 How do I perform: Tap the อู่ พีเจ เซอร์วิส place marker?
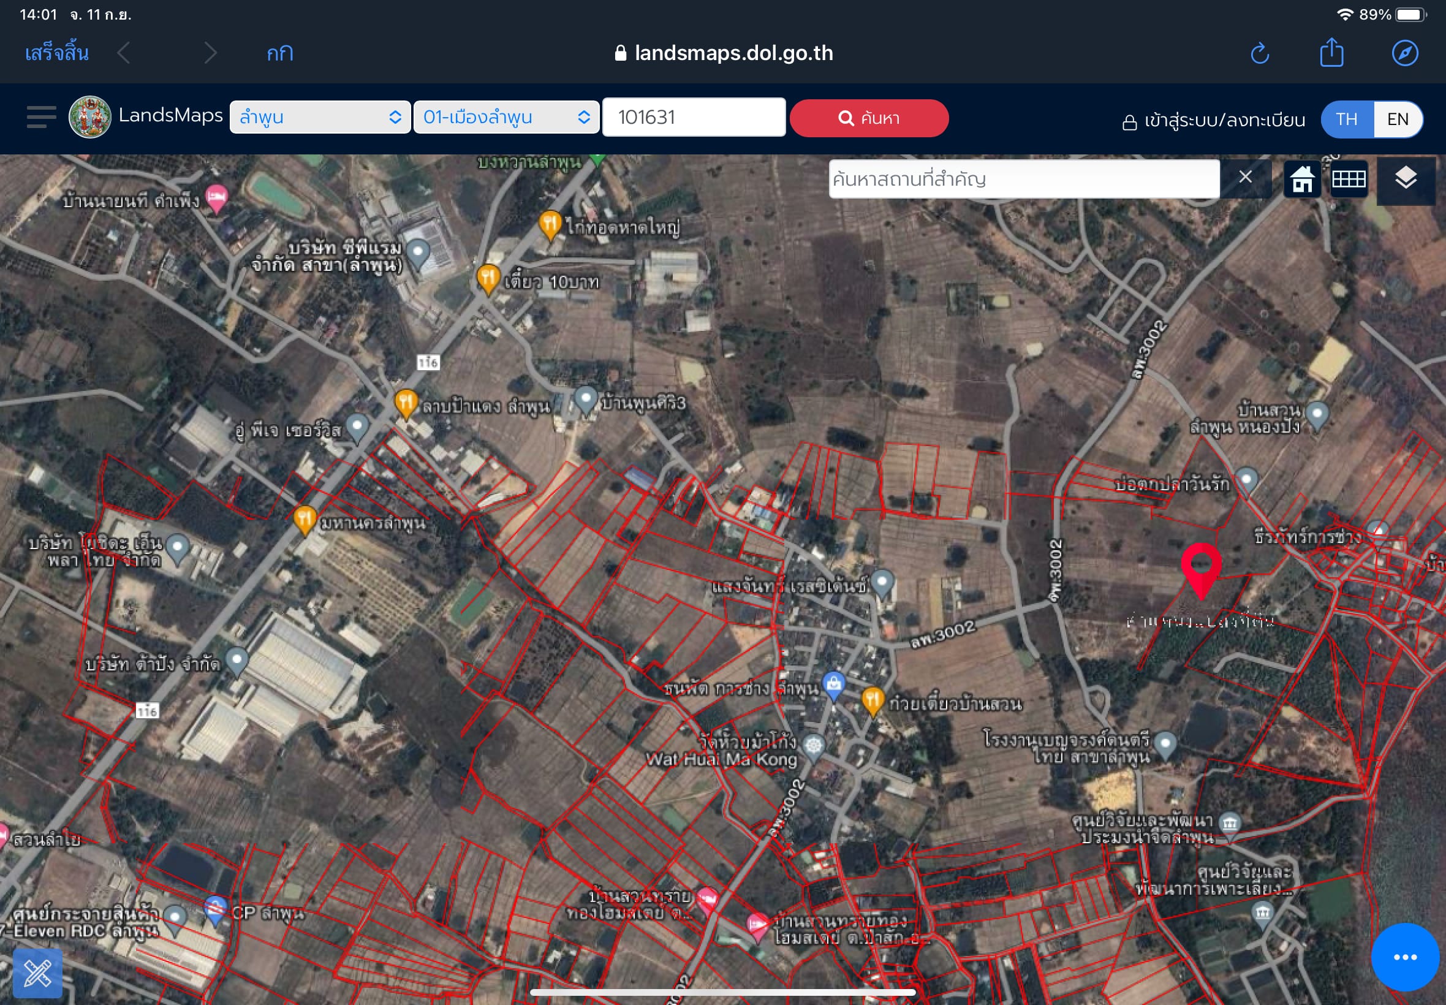click(358, 428)
